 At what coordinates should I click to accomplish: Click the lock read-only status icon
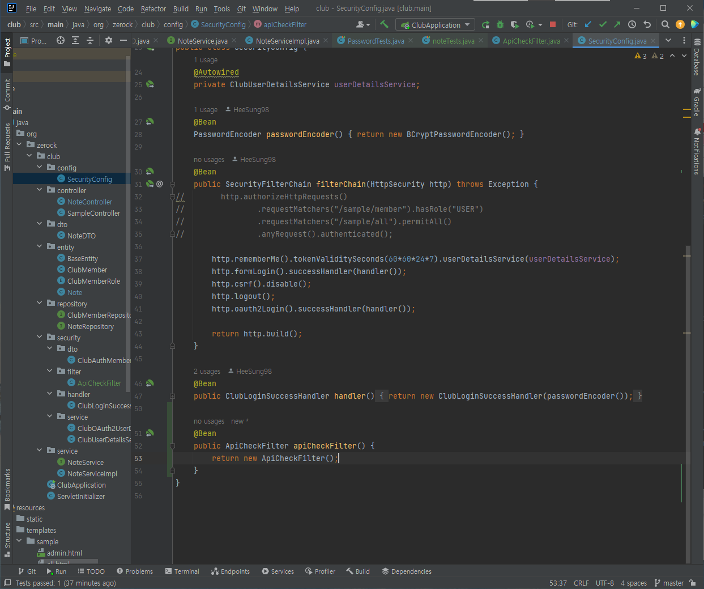pyautogui.click(x=693, y=583)
